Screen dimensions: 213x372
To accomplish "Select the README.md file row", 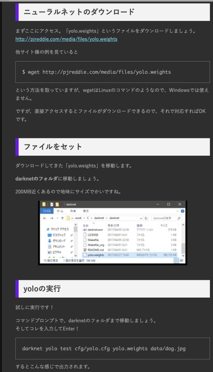I will coord(130,250).
